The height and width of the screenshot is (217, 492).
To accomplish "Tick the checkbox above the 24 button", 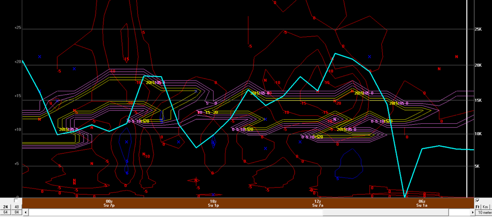I will [16, 201].
